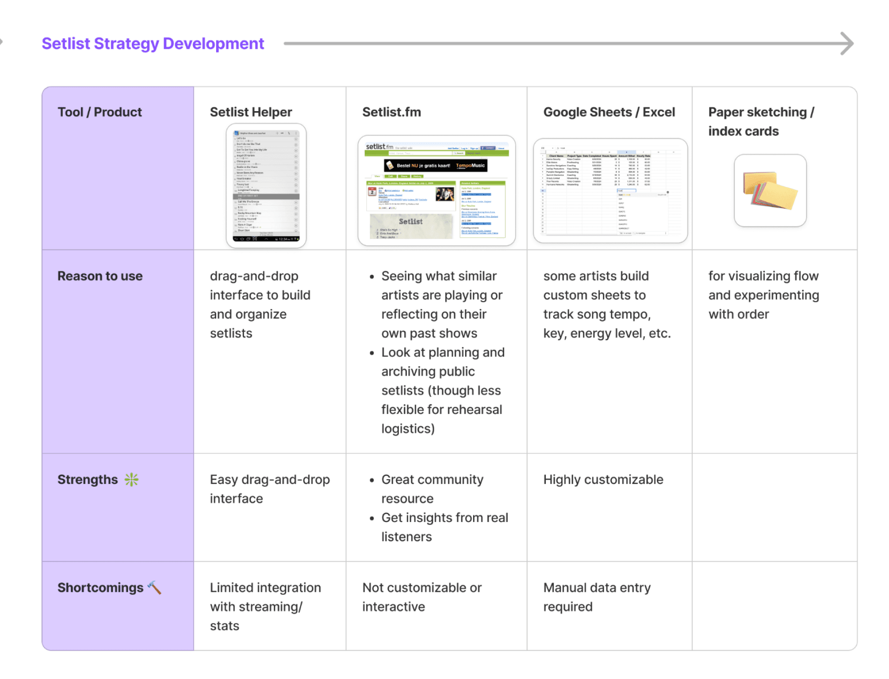Click the Google Sheets / Excel column title
Viewport: 889px width, 679px height.
point(609,112)
